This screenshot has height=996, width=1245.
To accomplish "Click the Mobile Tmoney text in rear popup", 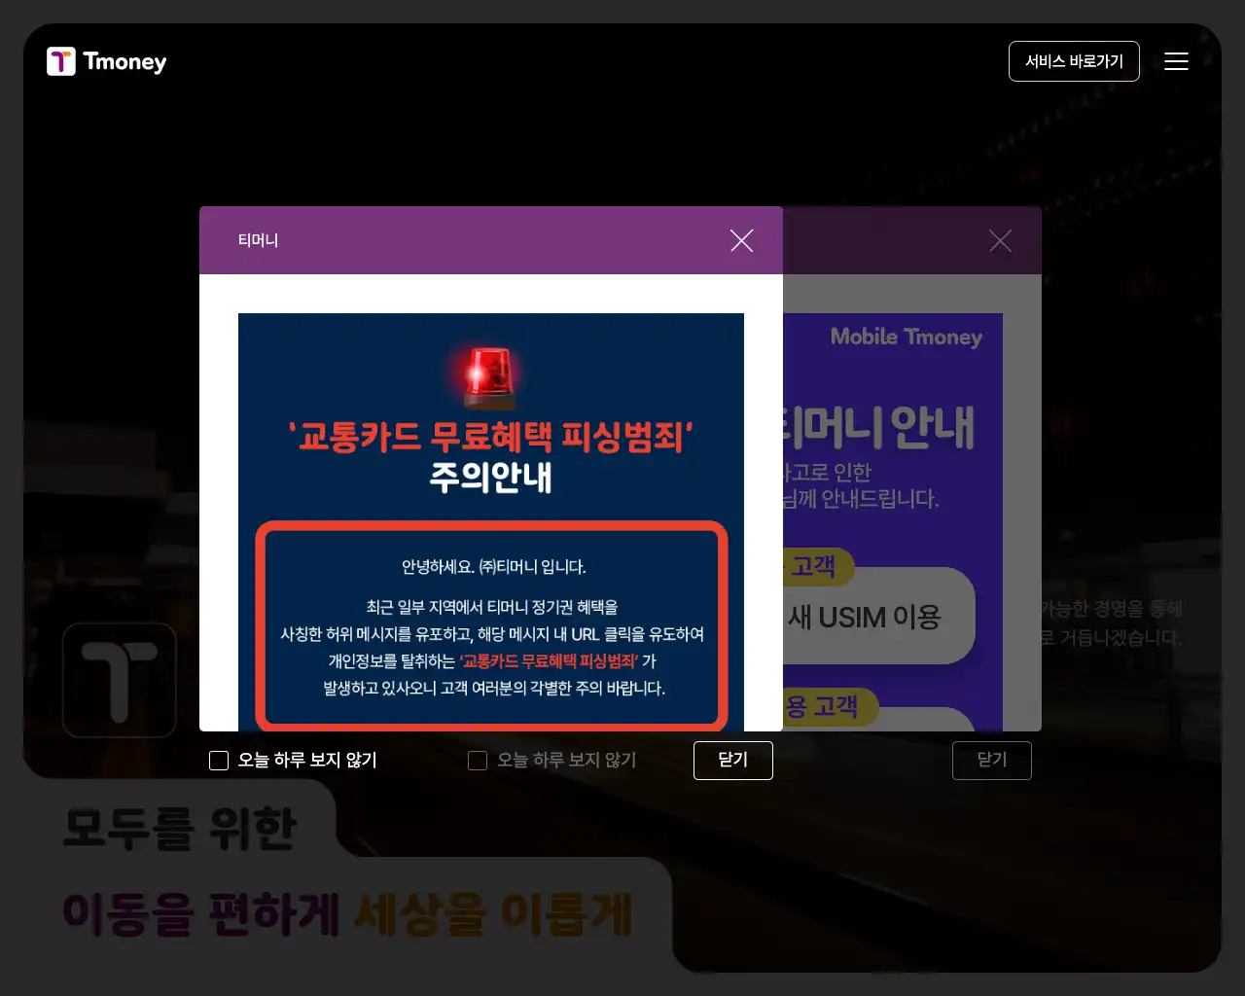I will (x=907, y=337).
